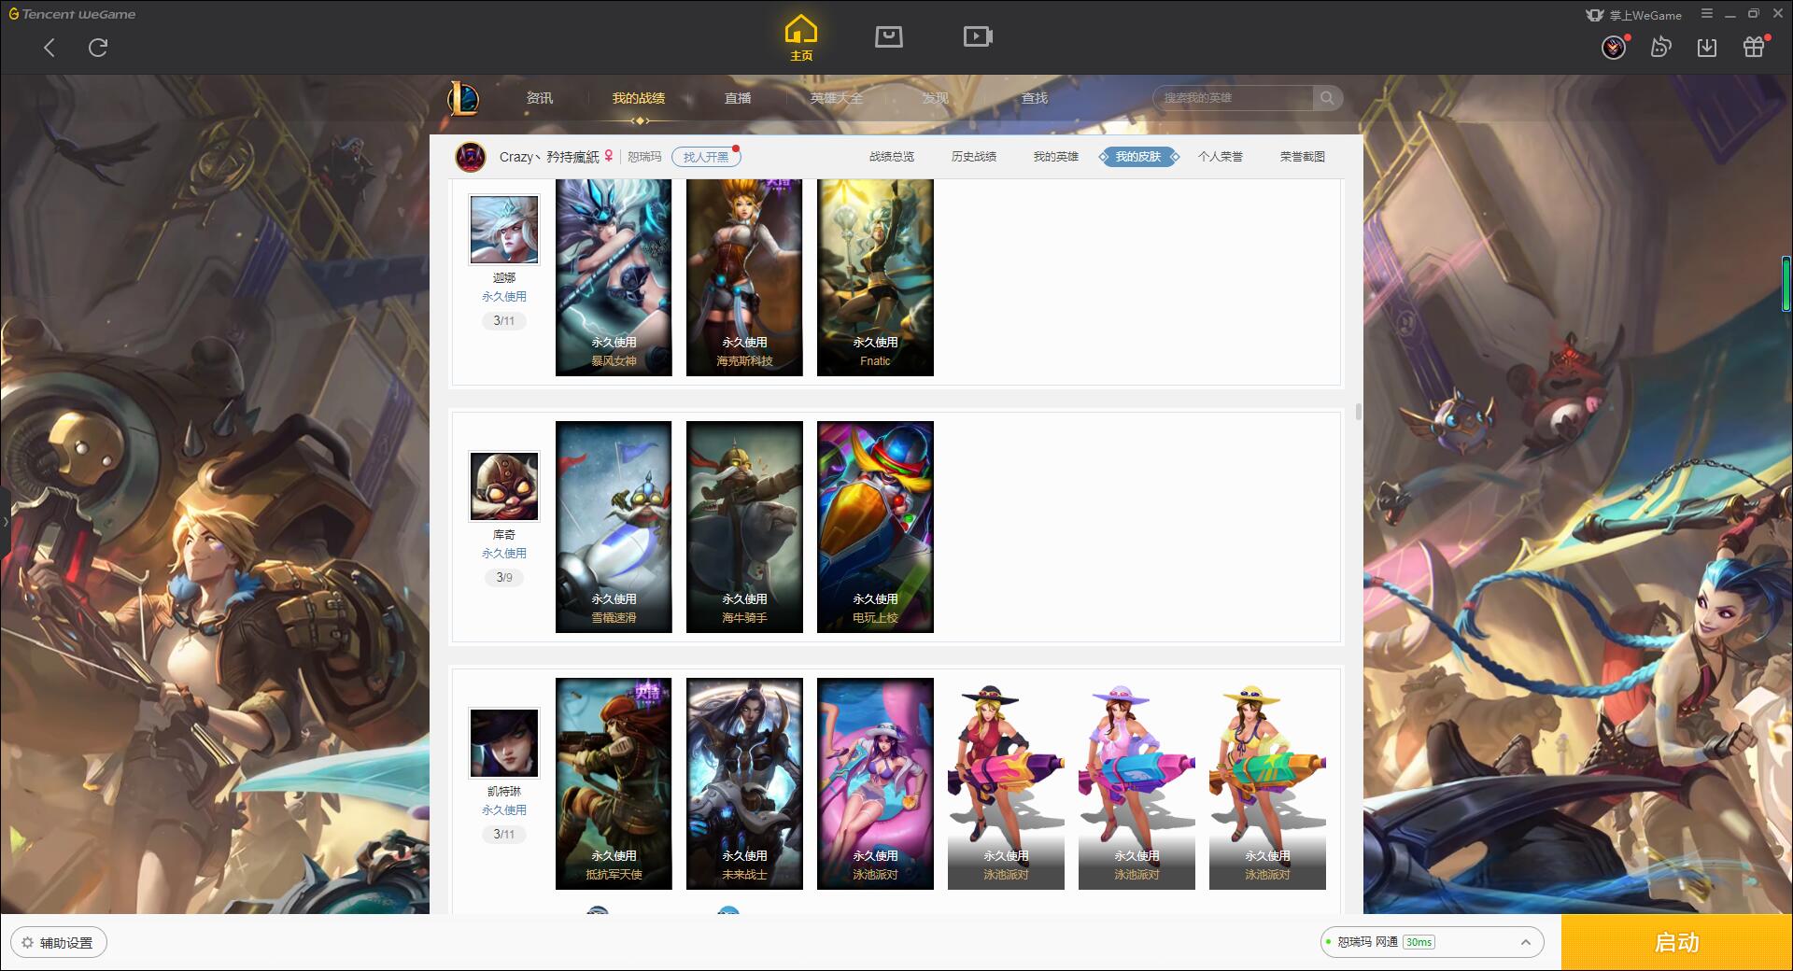Open the 未来战士 skin card
The image size is (1793, 971).
point(744,783)
